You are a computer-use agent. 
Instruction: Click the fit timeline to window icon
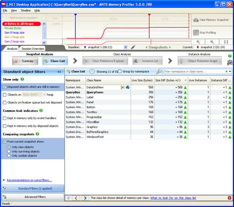pos(226,42)
